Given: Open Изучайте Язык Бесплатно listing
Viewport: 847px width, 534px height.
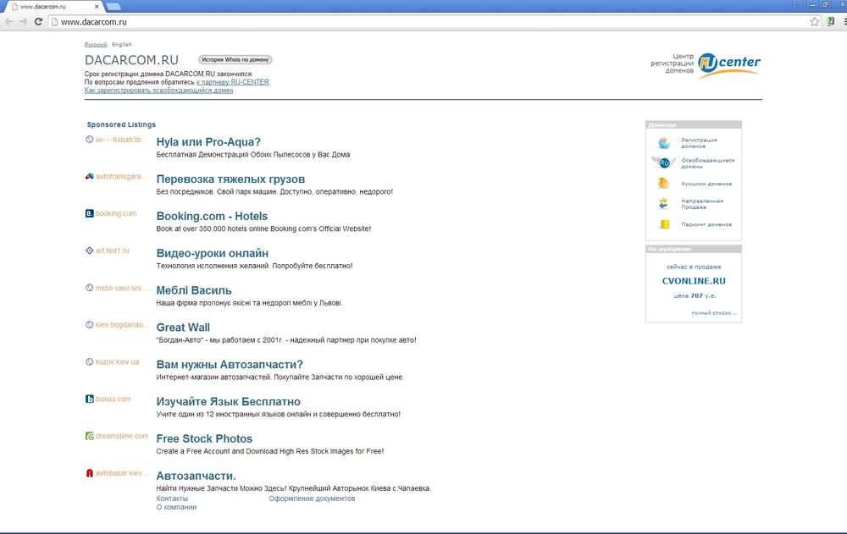Looking at the screenshot, I should point(229,402).
